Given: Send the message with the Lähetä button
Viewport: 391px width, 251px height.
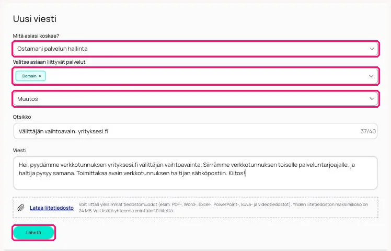Looking at the screenshot, I should (33, 233).
